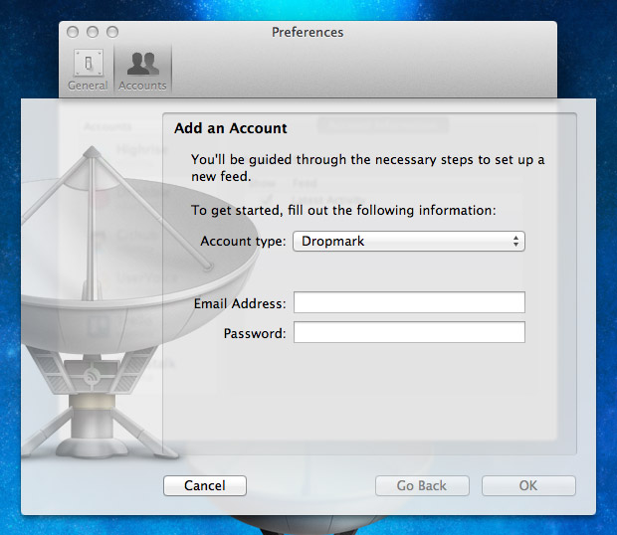The image size is (617, 535).
Task: Click the Add an Account heading
Action: 230,128
